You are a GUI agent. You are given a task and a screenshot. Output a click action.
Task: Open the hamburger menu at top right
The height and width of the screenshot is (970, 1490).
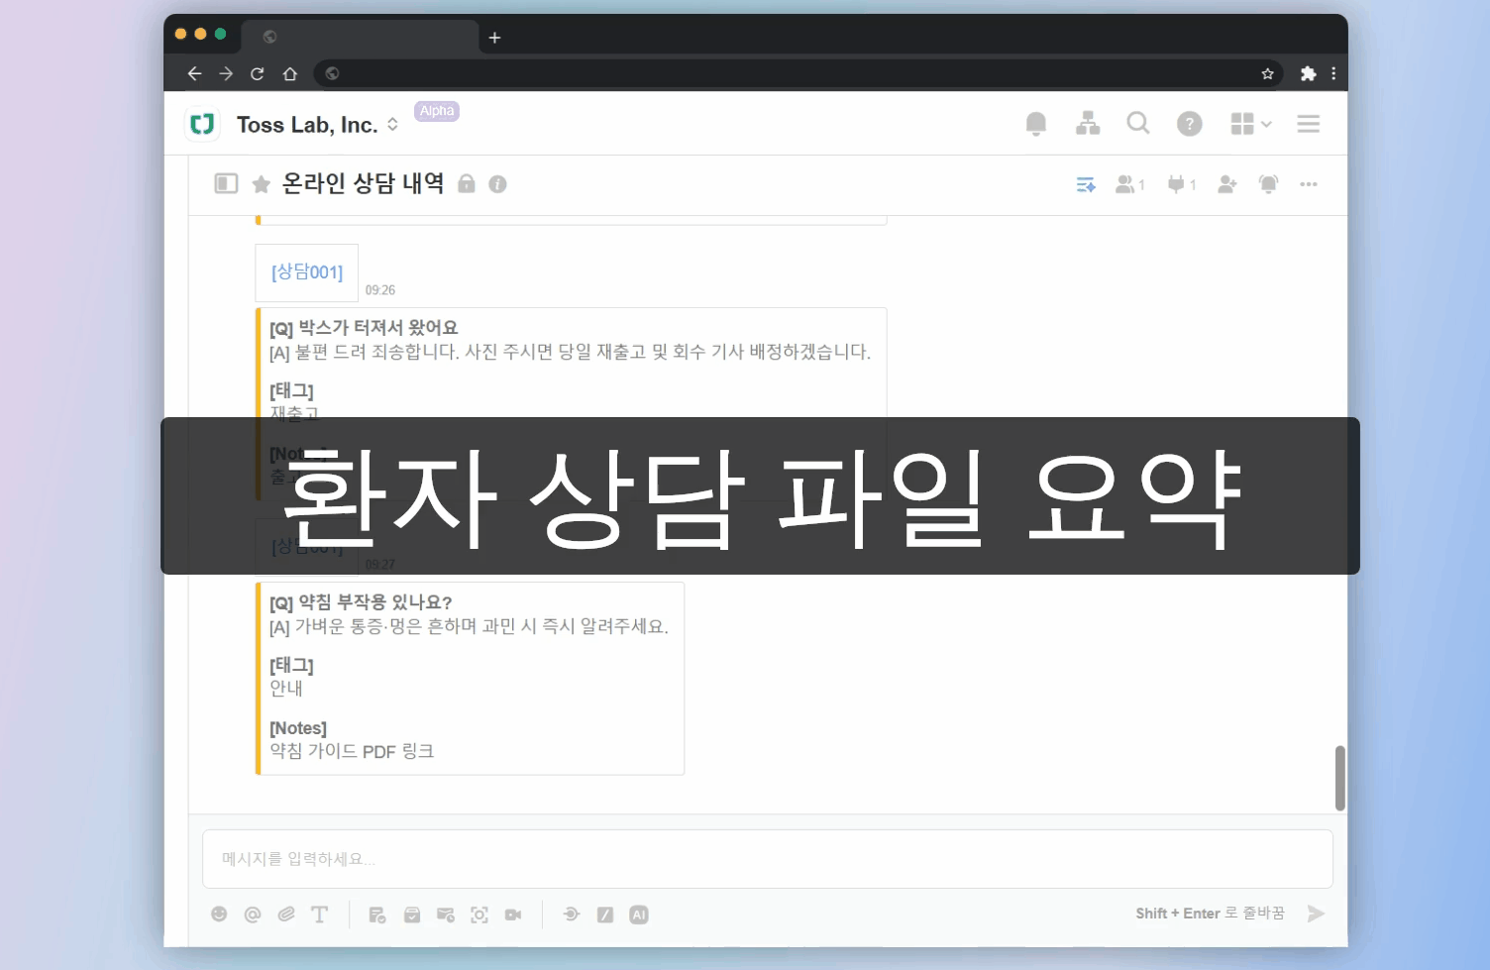pyautogui.click(x=1309, y=124)
